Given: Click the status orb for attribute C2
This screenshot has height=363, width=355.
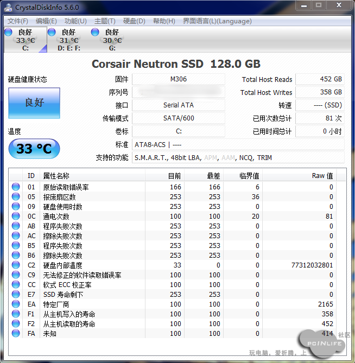Looking at the screenshot, I should click(x=16, y=265).
